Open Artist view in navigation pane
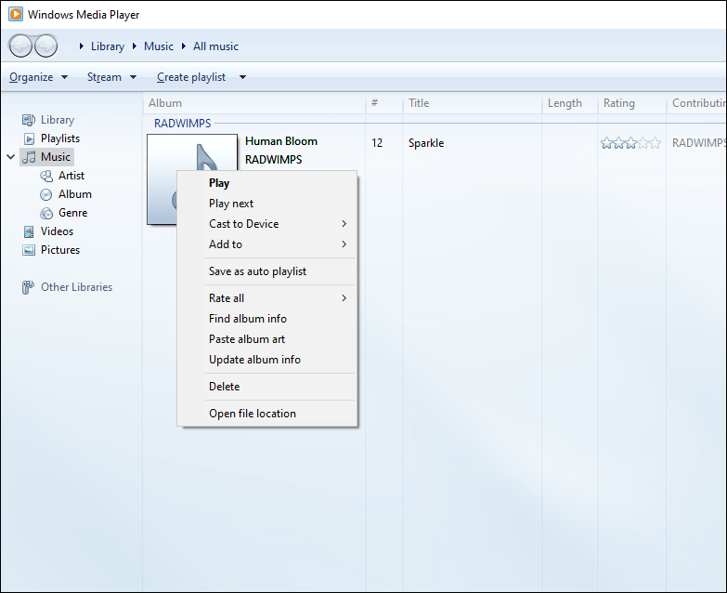Image resolution: width=727 pixels, height=593 pixels. click(x=71, y=176)
